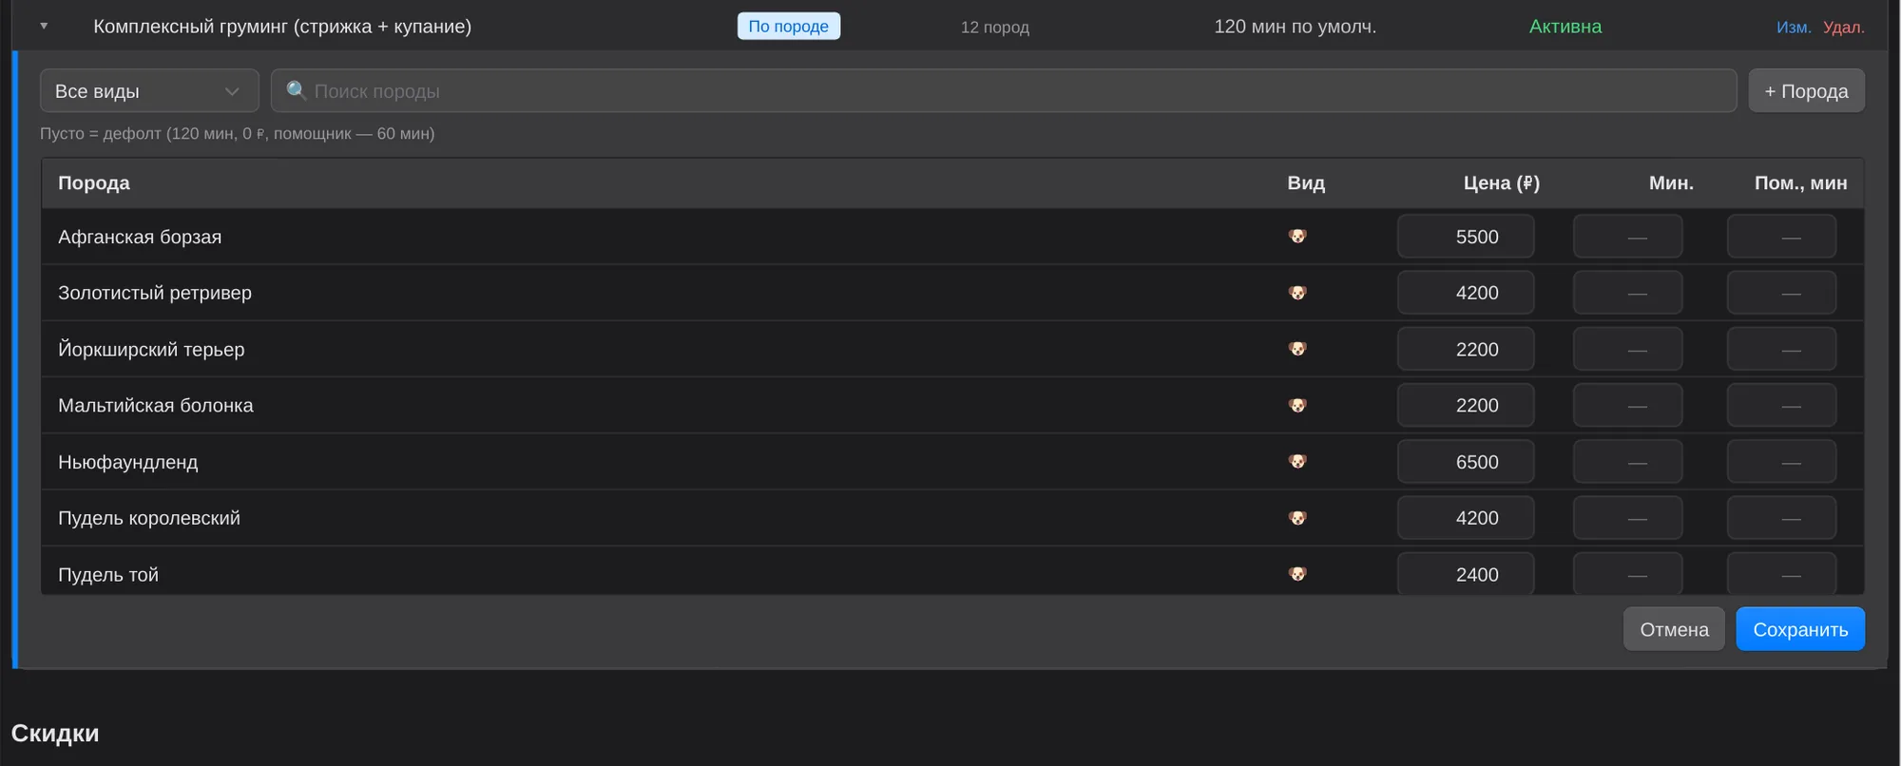Add a breed with + Порода button
This screenshot has height=766, width=1901.
pos(1806,91)
